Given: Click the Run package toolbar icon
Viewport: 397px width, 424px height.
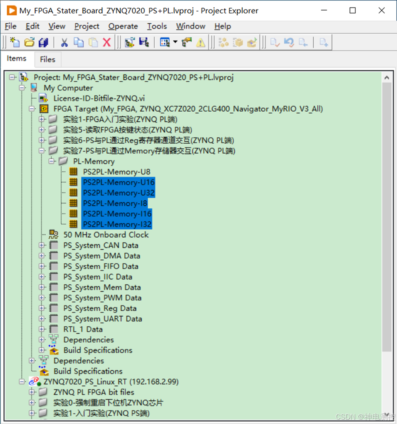Looking at the screenshot, I should pyautogui.click(x=252, y=43).
